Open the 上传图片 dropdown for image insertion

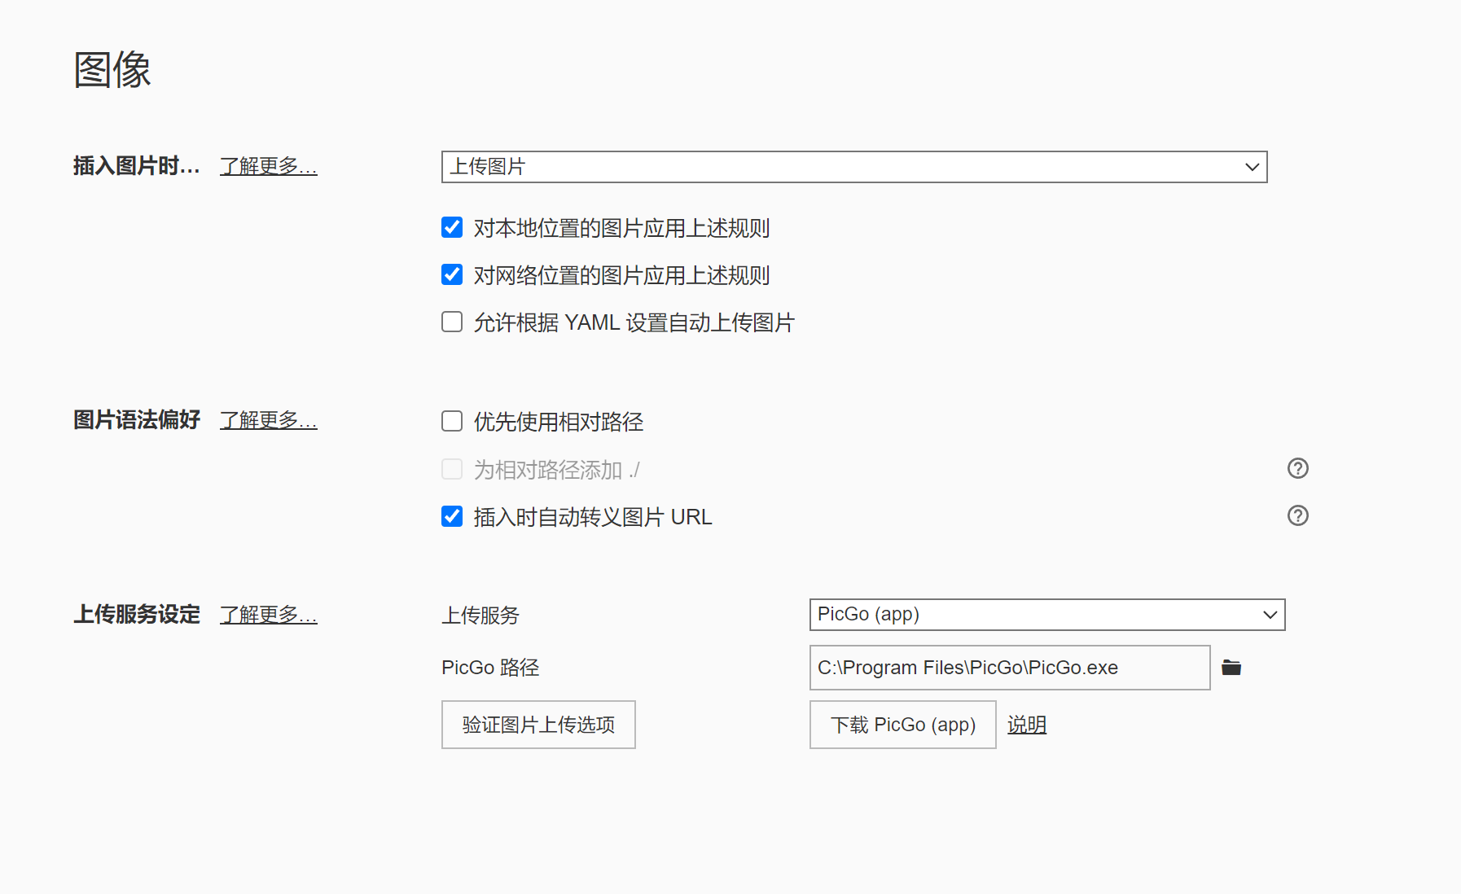point(854,167)
